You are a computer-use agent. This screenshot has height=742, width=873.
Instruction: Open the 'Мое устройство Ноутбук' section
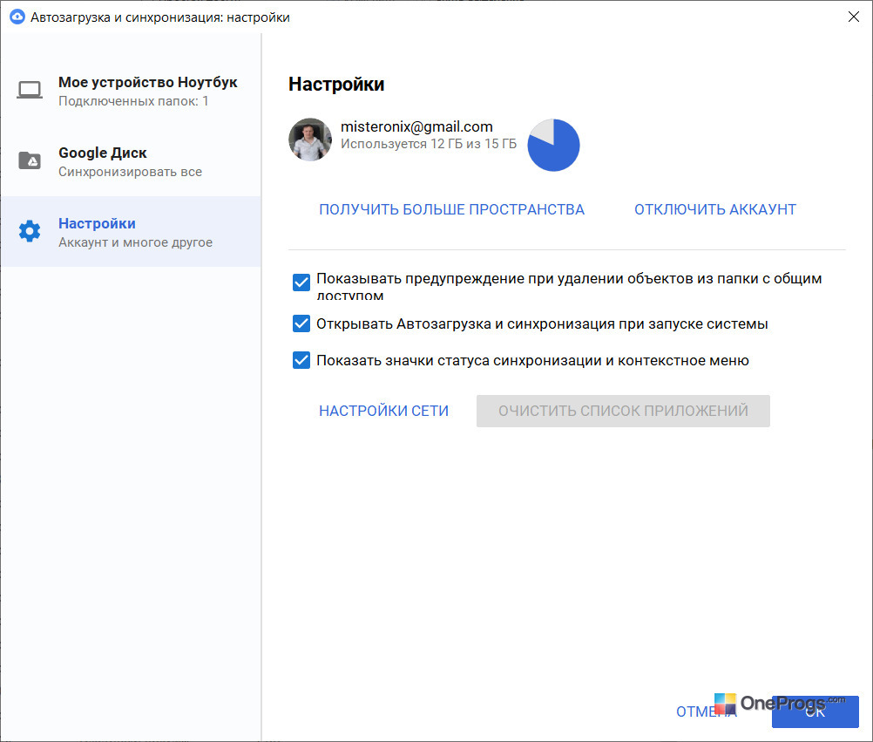[x=131, y=91]
